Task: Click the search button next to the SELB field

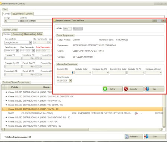Action: tap(78, 28)
